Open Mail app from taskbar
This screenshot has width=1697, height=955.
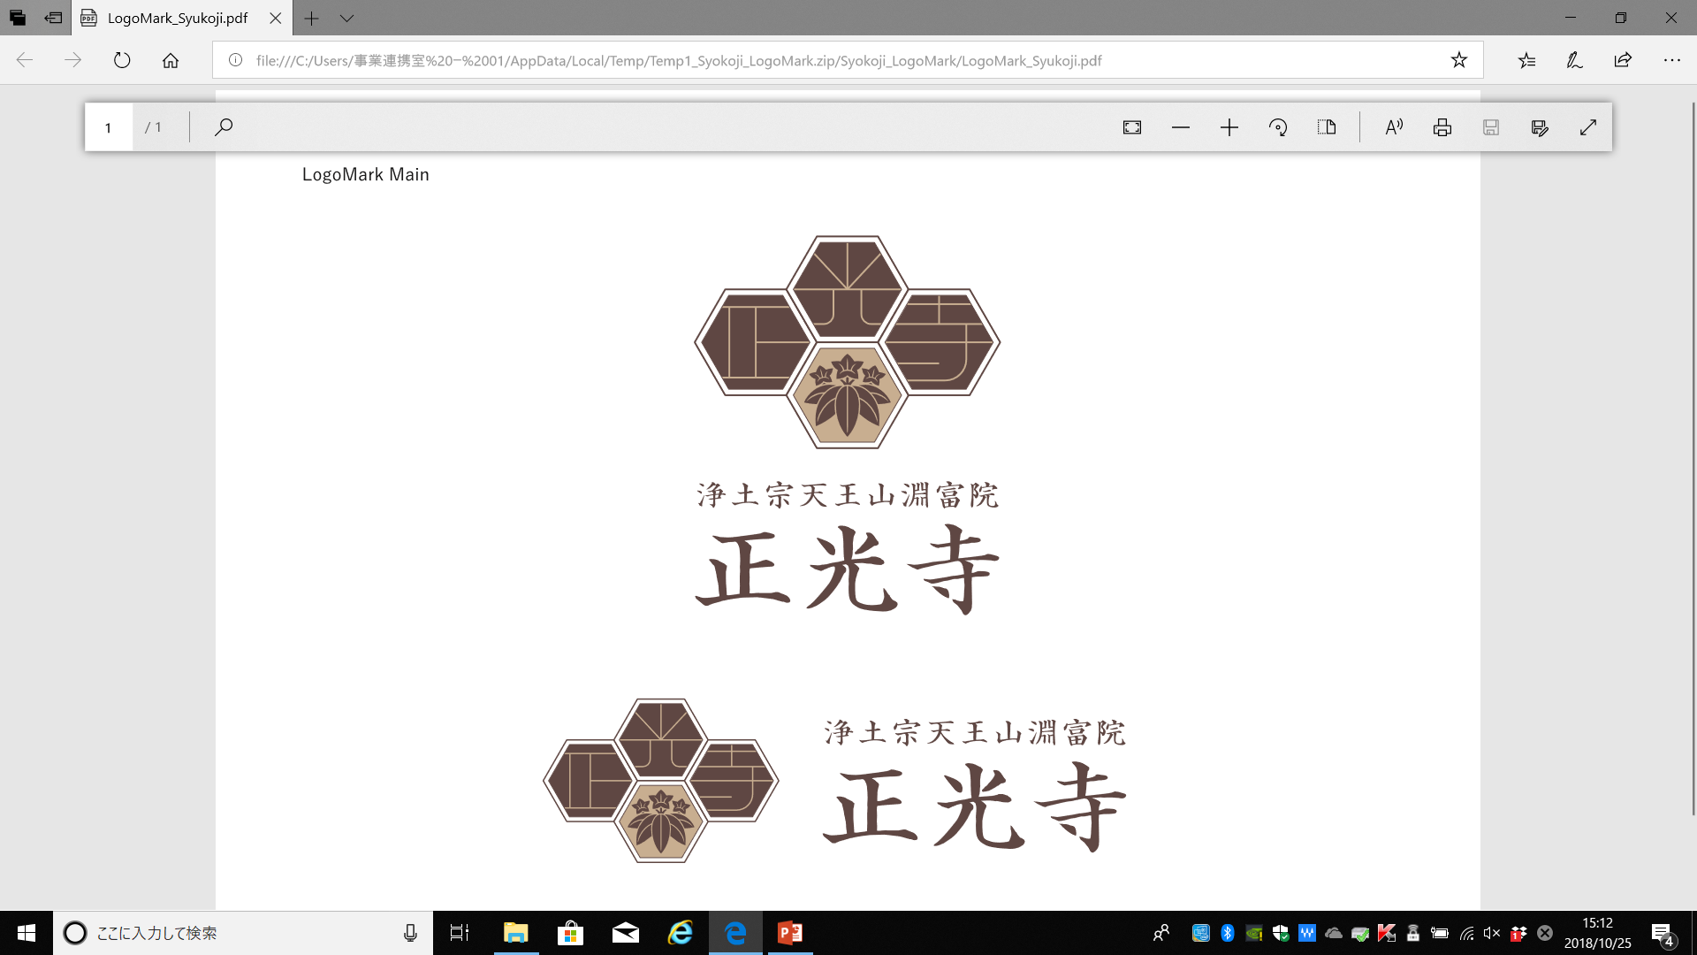[x=626, y=933]
